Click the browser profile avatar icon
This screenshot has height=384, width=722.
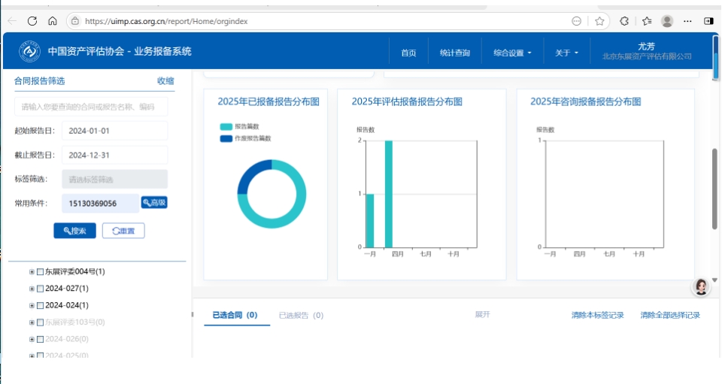point(667,21)
